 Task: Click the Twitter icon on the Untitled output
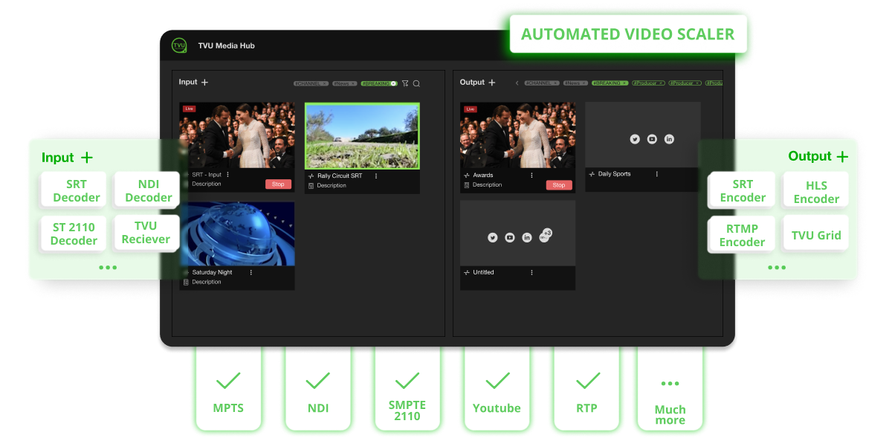click(492, 237)
